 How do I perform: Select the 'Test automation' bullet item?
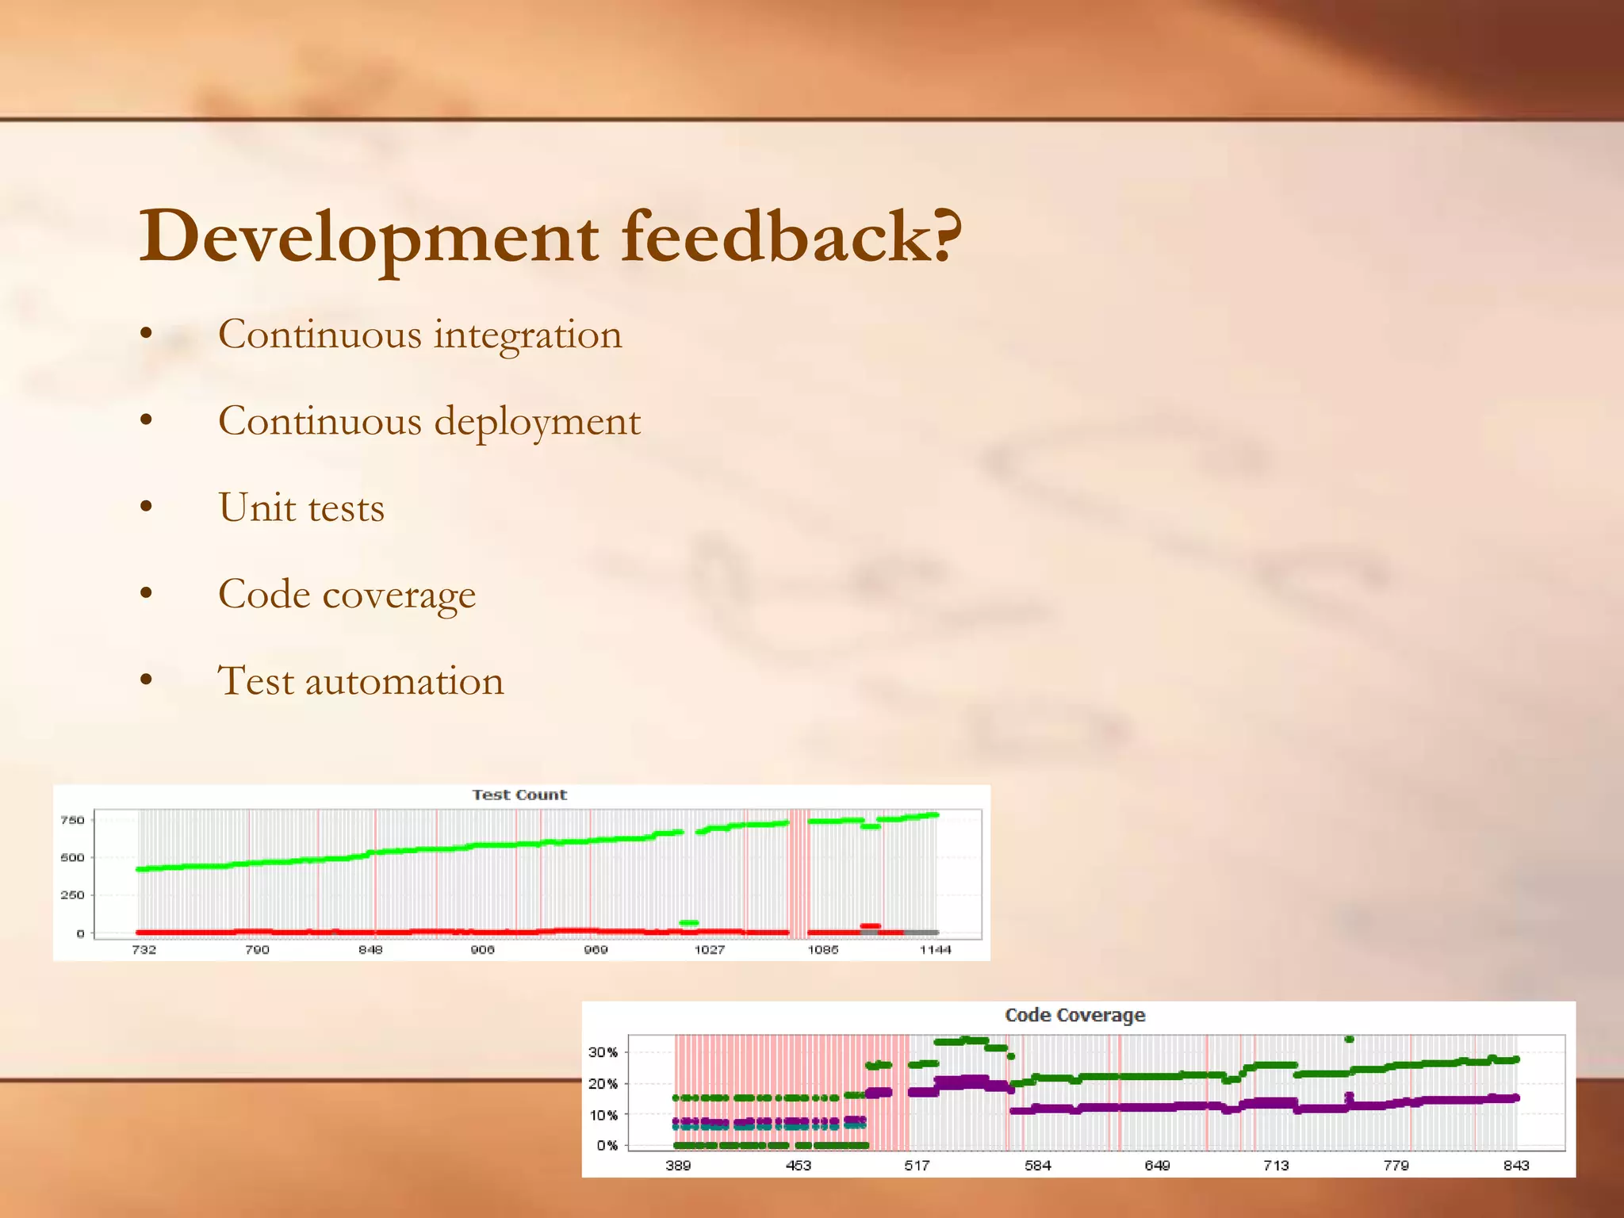(x=361, y=681)
